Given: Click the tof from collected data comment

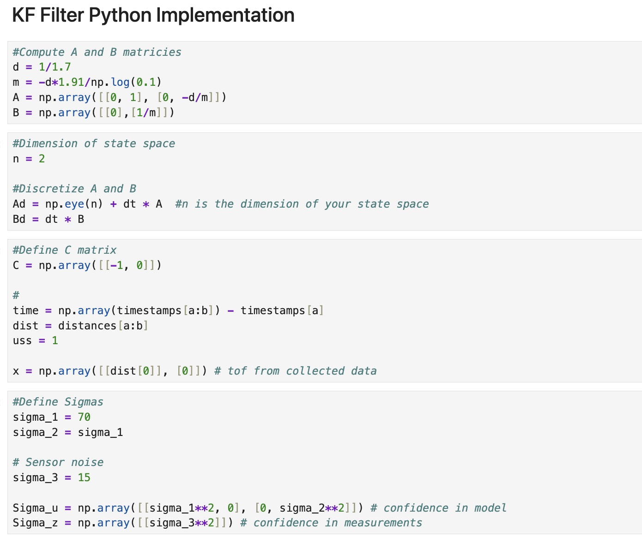Looking at the screenshot, I should [x=296, y=371].
